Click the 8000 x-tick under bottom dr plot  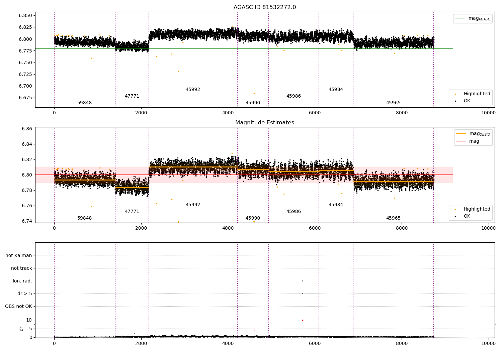(402, 343)
